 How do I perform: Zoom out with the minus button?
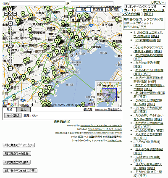10,68
